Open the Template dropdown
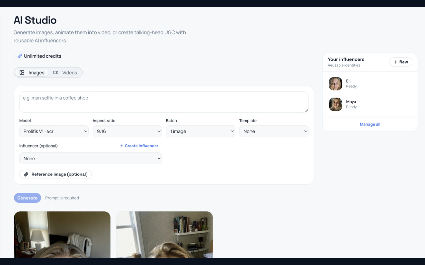The width and height of the screenshot is (425, 265). (x=274, y=131)
